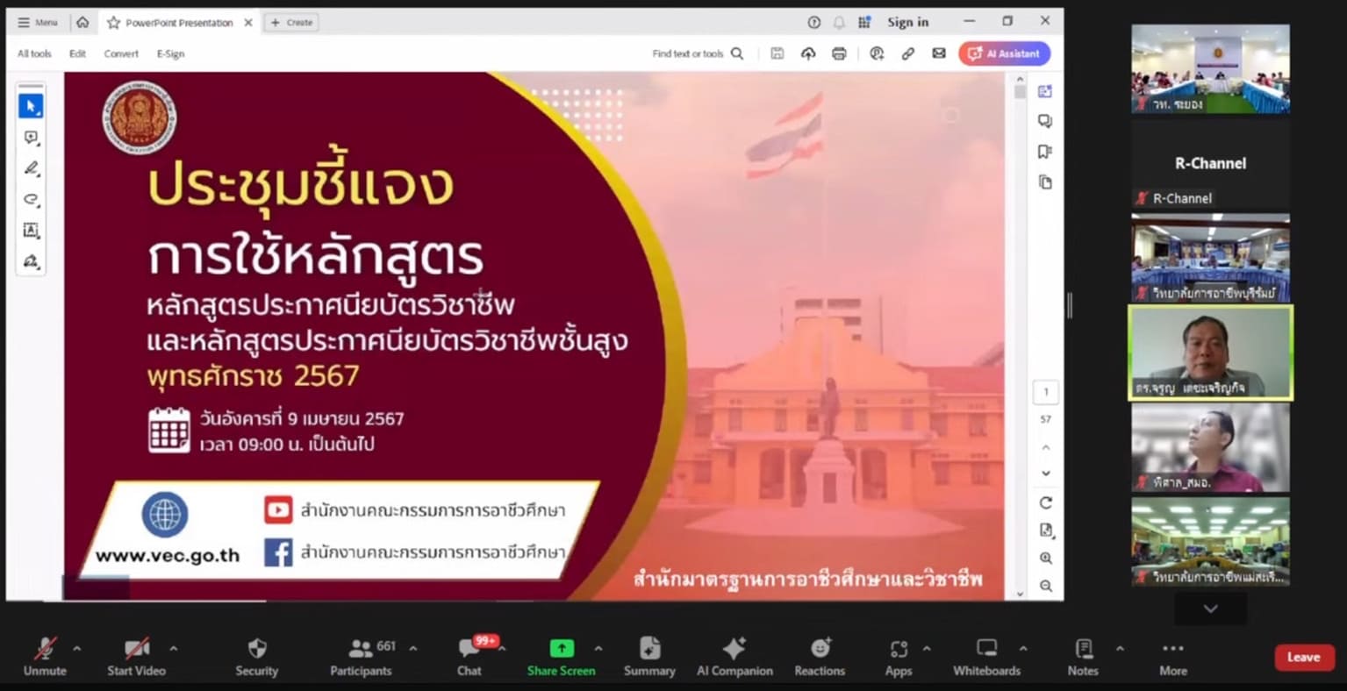Viewport: 1347px width, 691px height.
Task: Unmute the microphone
Action: [x=45, y=657]
